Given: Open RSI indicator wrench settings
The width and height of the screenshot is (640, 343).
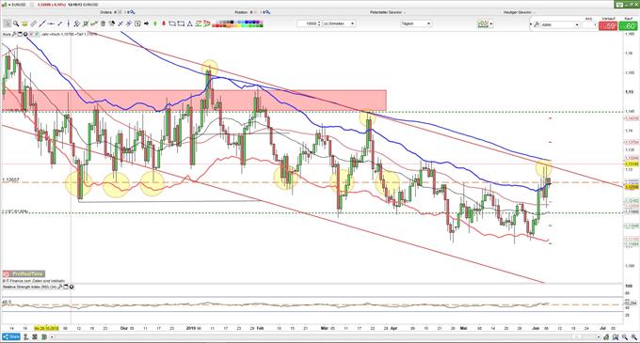Looking at the screenshot, I should (x=60, y=288).
